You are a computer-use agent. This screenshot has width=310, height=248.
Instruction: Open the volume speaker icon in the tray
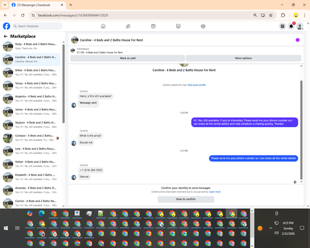277,233
